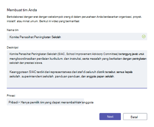Click the chevron arrow in Privasi dropdown
154x127 pixels.
coord(81,102)
